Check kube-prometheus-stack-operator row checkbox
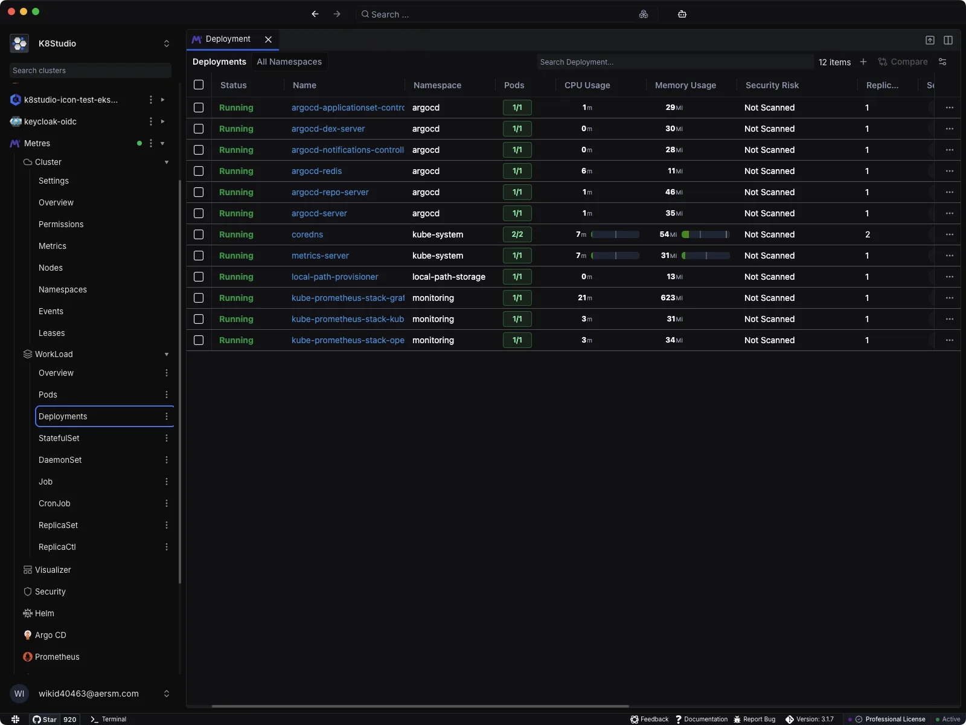 point(199,340)
